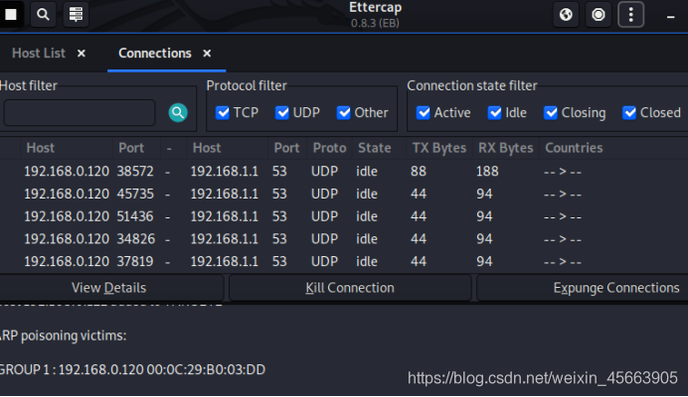Image resolution: width=688 pixels, height=397 pixels.
Task: Switch to the Host List tab
Action: click(39, 54)
